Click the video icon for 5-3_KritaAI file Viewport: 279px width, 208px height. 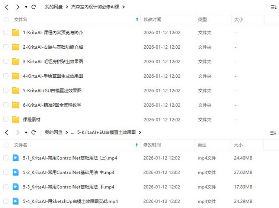click(x=16, y=187)
